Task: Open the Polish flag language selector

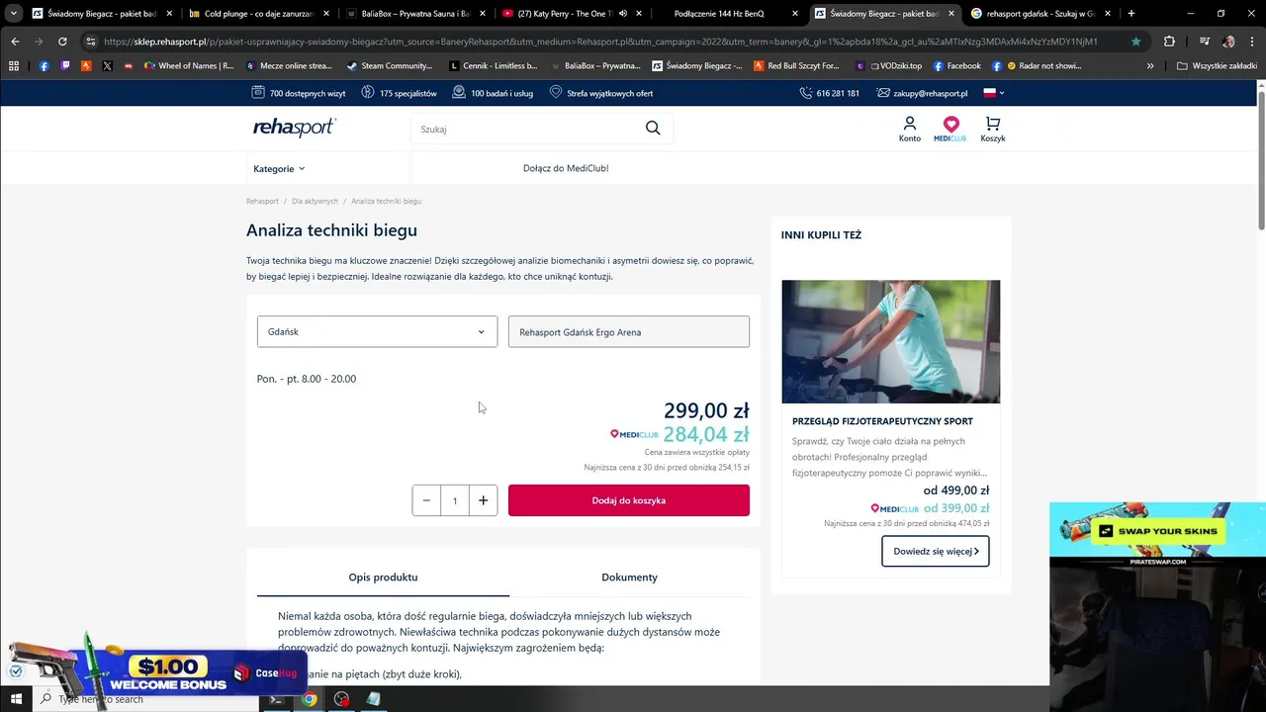Action: pos(993,93)
